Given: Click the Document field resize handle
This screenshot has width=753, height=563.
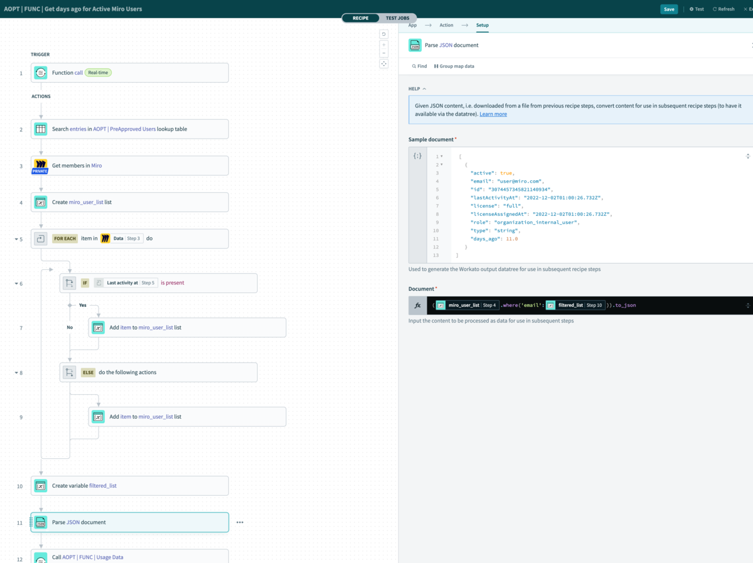Looking at the screenshot, I should (x=747, y=305).
